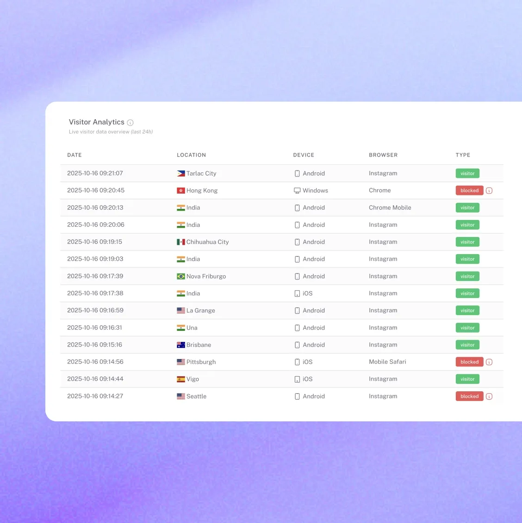This screenshot has height=523, width=522.
Task: Click the Chrome Mobile browser text
Action: point(390,207)
